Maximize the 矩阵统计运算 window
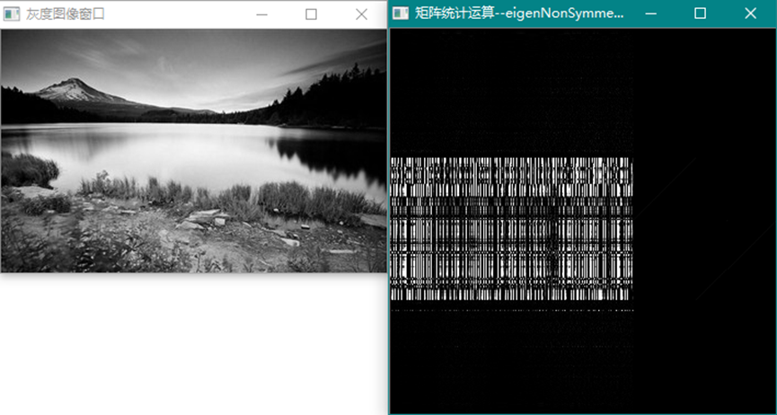The height and width of the screenshot is (415, 777). click(700, 13)
